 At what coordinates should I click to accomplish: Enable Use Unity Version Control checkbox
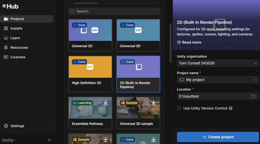click(179, 108)
